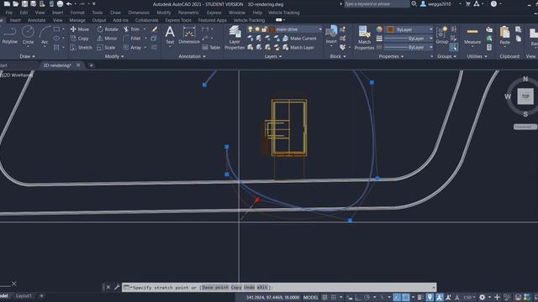Expand the Block panel
This screenshot has width=538, height=302.
[338, 56]
